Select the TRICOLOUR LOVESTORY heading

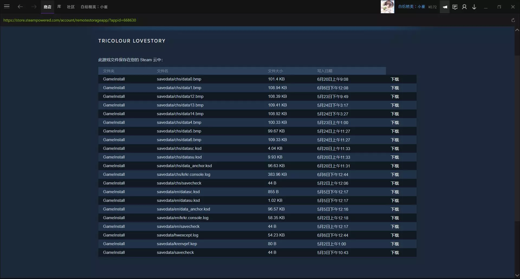pos(132,41)
